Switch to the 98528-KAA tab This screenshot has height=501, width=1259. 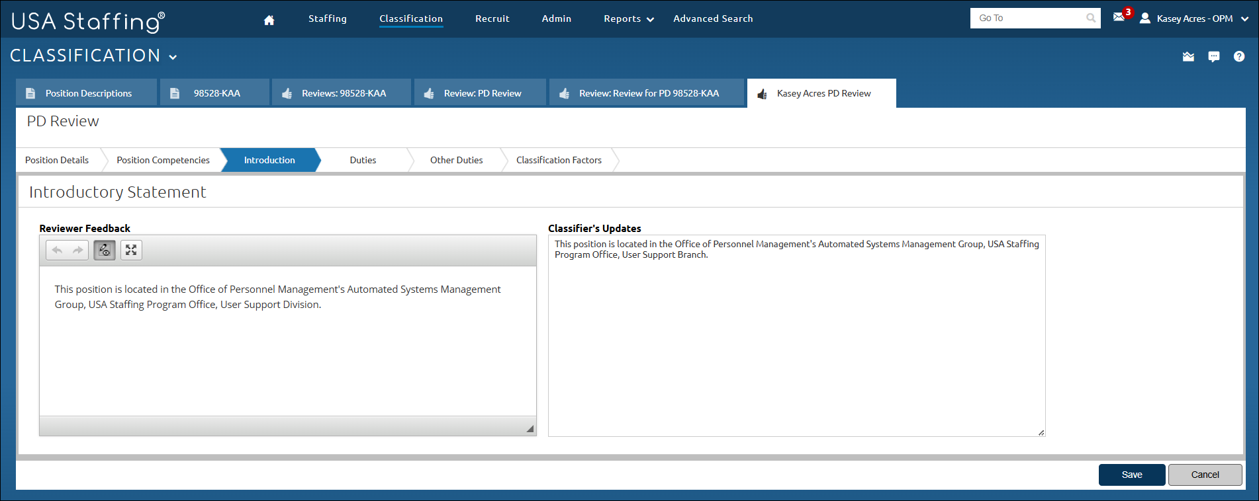pos(215,93)
